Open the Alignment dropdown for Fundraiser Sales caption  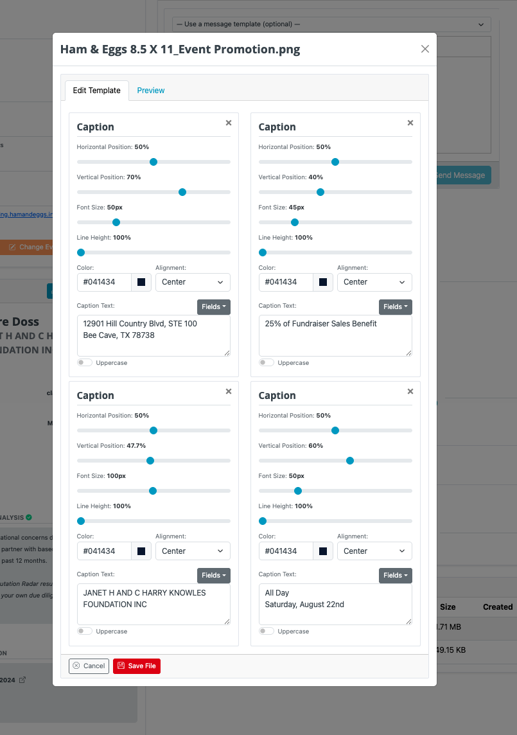pos(374,282)
